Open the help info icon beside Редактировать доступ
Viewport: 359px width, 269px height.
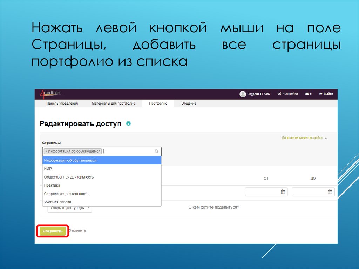pos(128,123)
